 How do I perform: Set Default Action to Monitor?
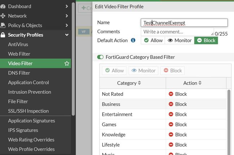179,40
